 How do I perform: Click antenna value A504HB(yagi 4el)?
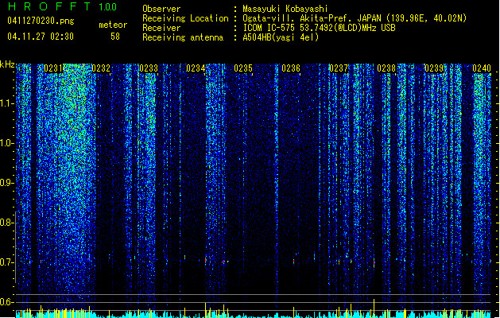[x=281, y=37]
